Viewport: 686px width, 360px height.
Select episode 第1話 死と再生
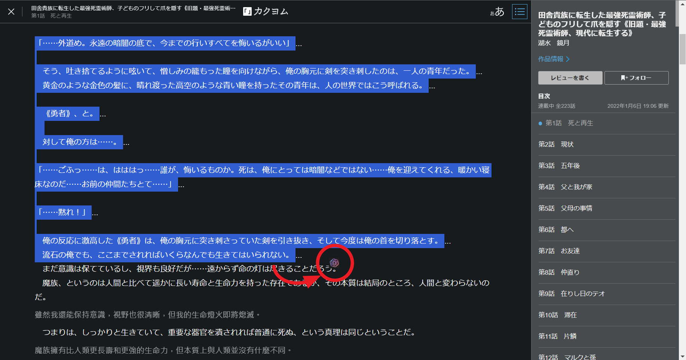tap(569, 123)
